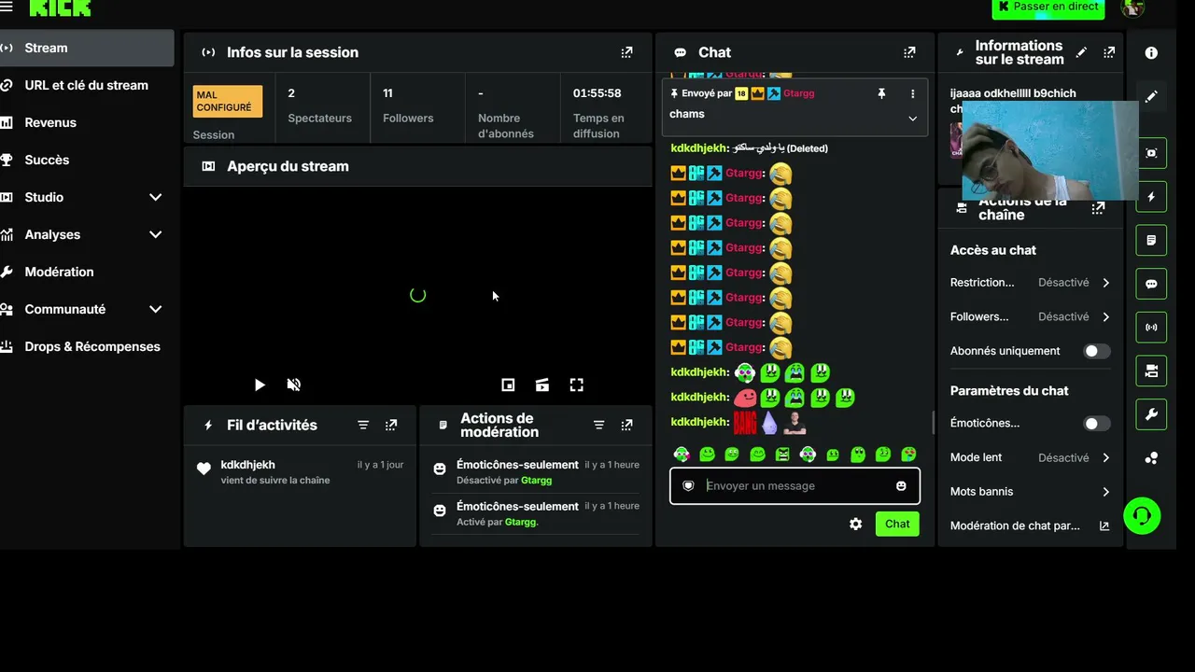Send message with the green Chat button
The image size is (1195, 672).
pyautogui.click(x=897, y=524)
